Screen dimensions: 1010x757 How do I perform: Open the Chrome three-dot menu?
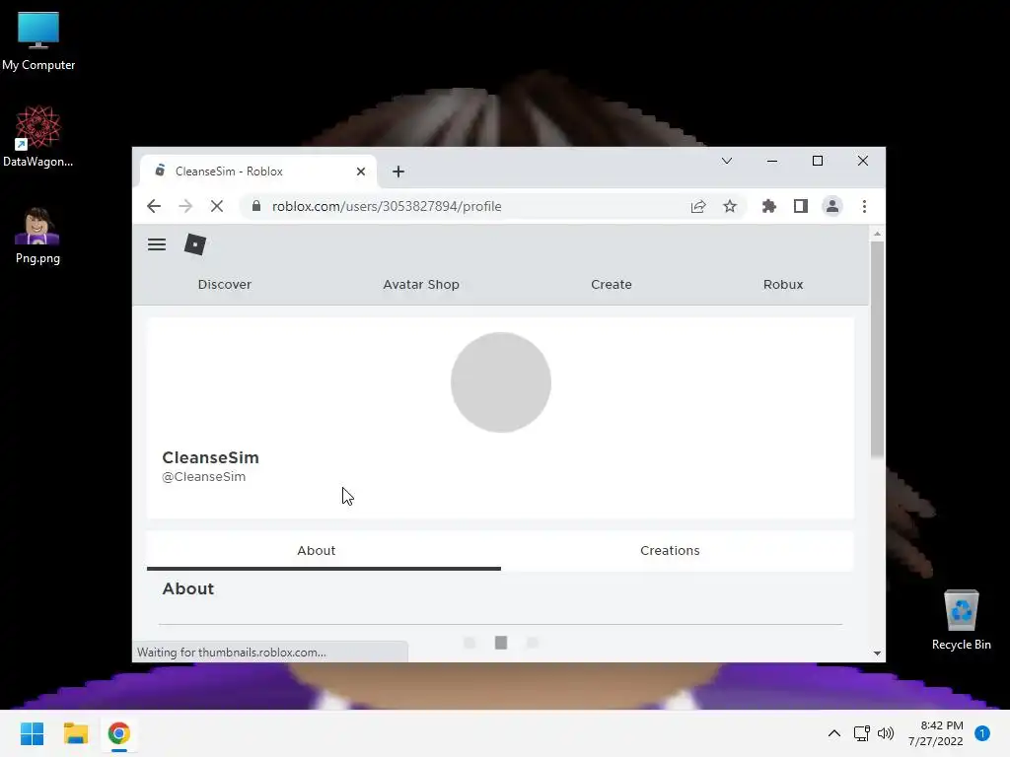pos(864,206)
